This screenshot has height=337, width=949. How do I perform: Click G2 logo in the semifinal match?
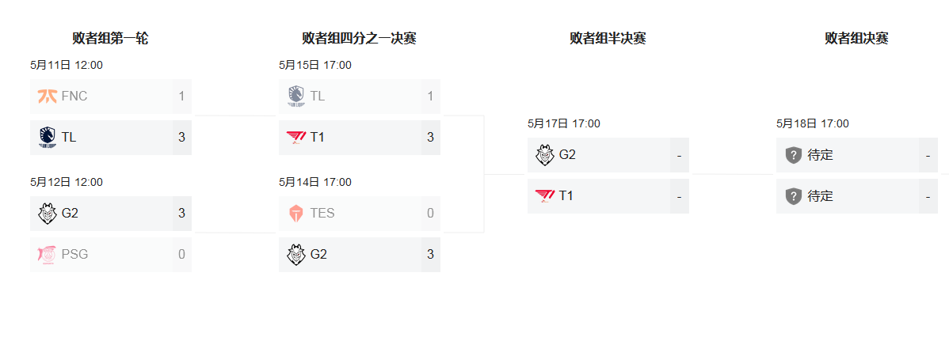(x=545, y=155)
